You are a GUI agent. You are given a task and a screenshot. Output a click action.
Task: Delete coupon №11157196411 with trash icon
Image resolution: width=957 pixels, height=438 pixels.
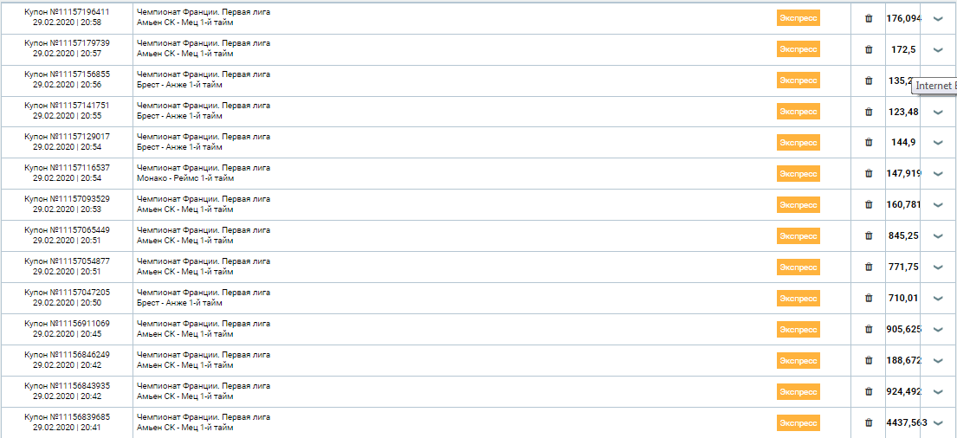(x=869, y=18)
